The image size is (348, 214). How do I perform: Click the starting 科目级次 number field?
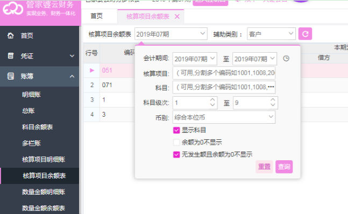195,103
